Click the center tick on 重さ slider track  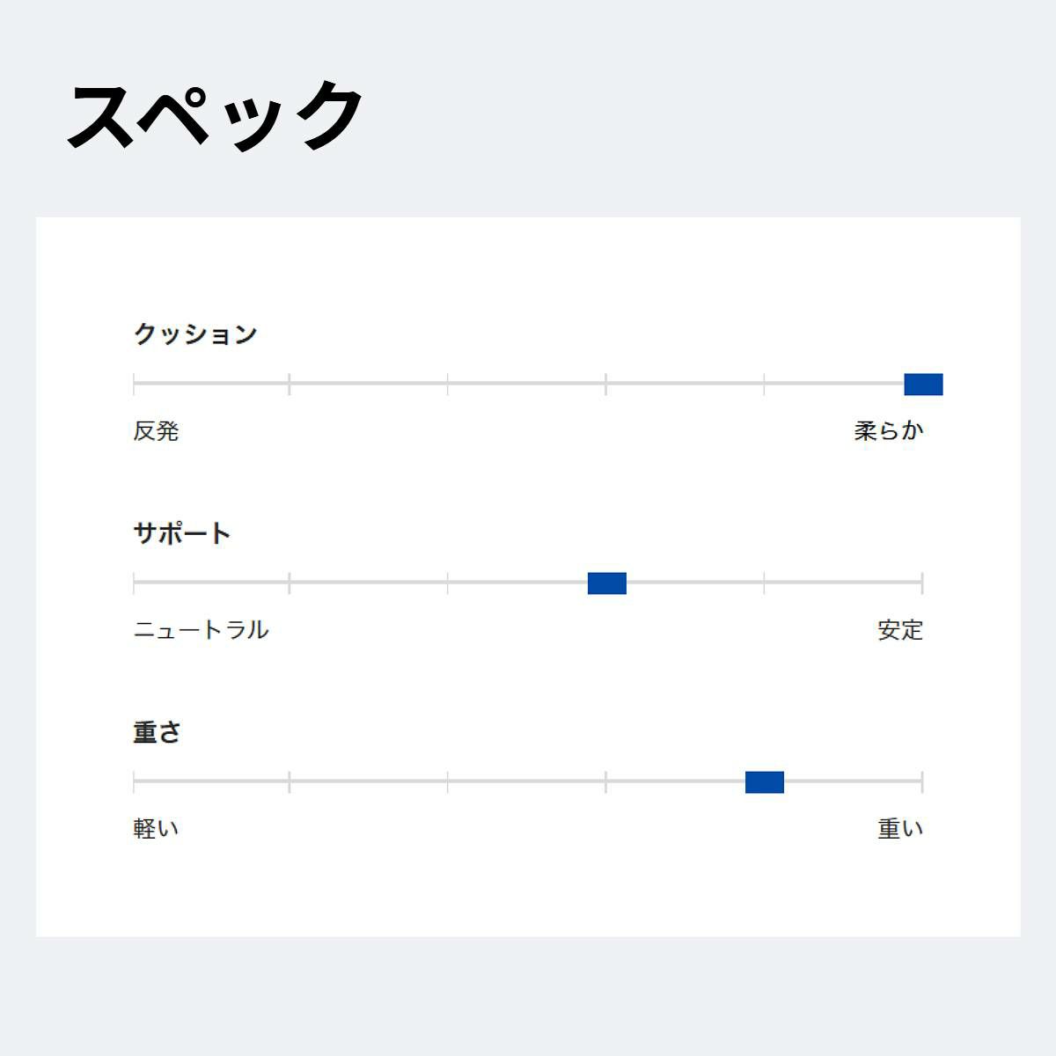[605, 782]
